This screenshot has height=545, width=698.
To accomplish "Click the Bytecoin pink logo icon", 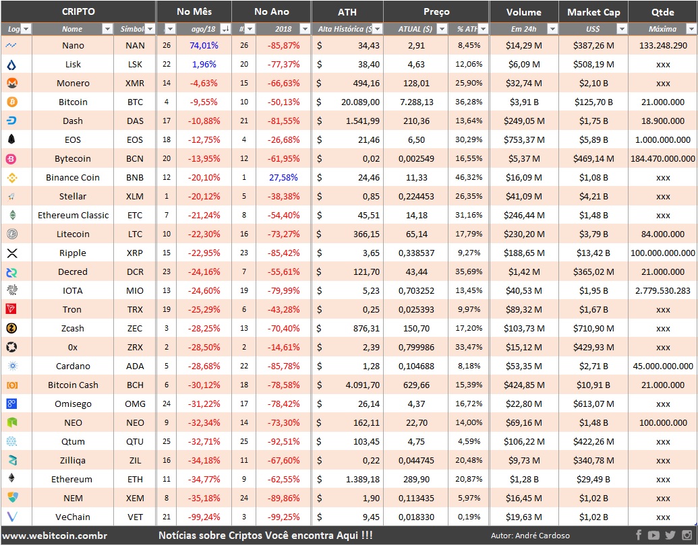I will 12,159.
